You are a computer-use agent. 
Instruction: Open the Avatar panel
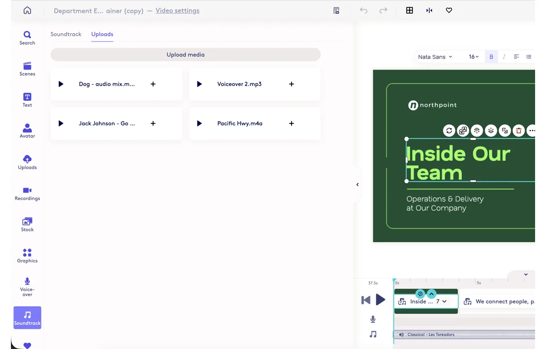[27, 129]
